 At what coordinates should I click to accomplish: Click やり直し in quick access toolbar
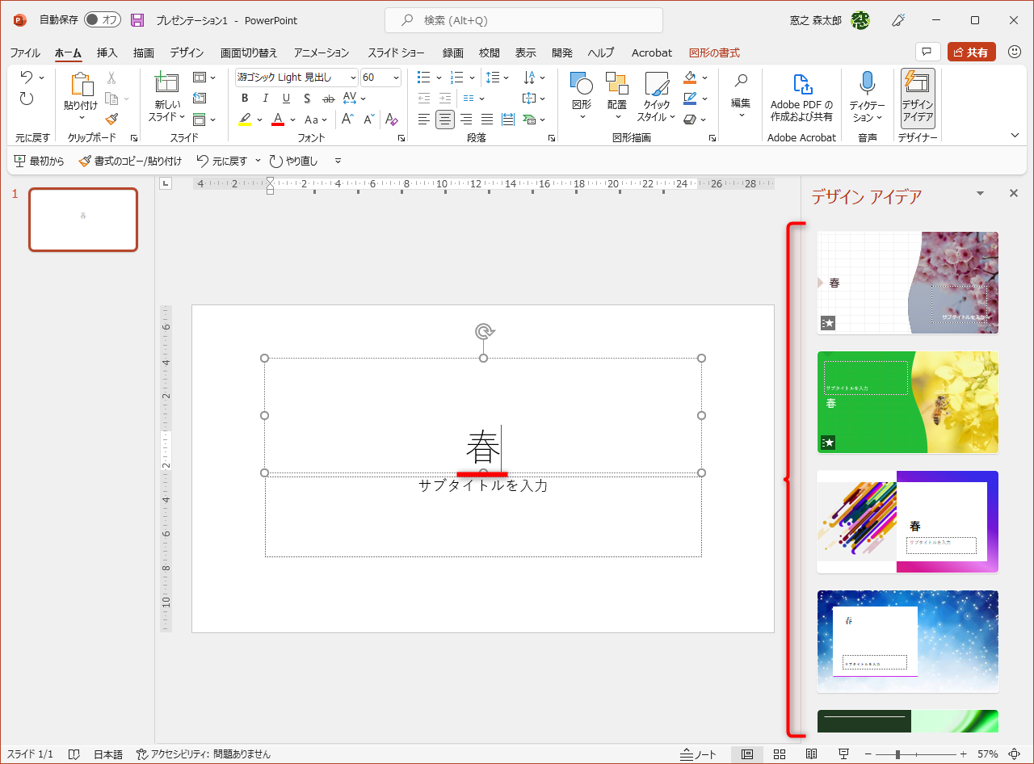pyautogui.click(x=293, y=161)
